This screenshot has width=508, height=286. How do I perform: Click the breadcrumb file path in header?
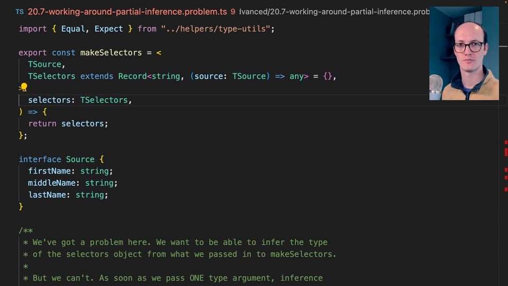(333, 12)
